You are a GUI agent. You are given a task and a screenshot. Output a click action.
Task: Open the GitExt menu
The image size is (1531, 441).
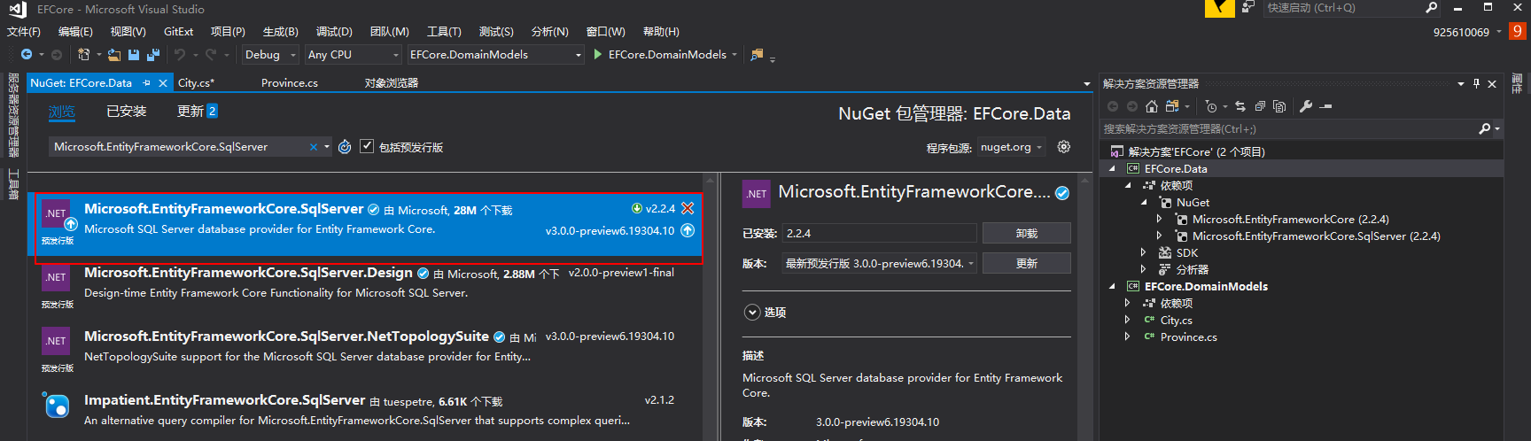178,32
